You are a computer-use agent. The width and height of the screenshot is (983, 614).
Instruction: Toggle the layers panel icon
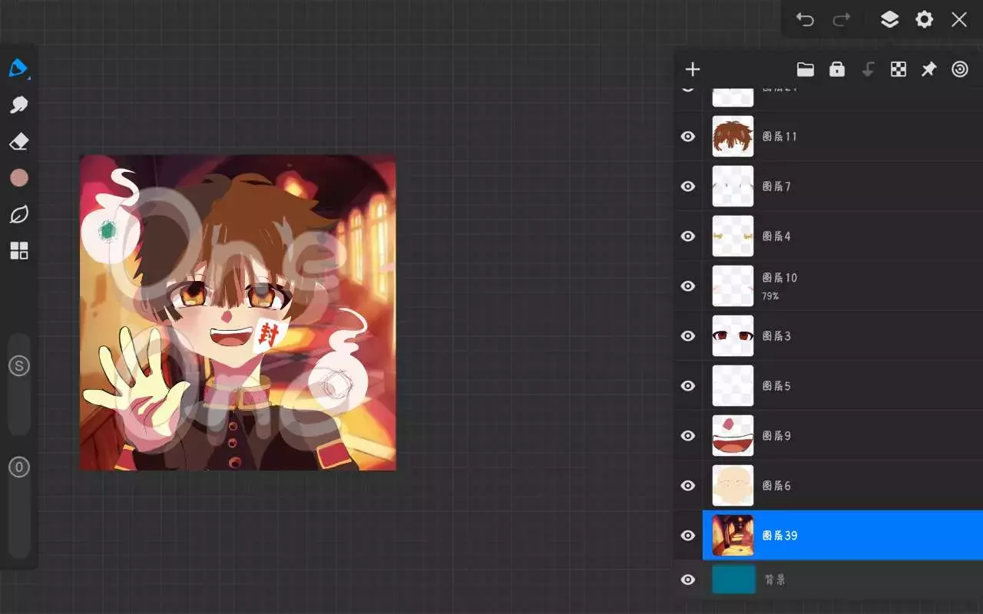click(x=889, y=19)
